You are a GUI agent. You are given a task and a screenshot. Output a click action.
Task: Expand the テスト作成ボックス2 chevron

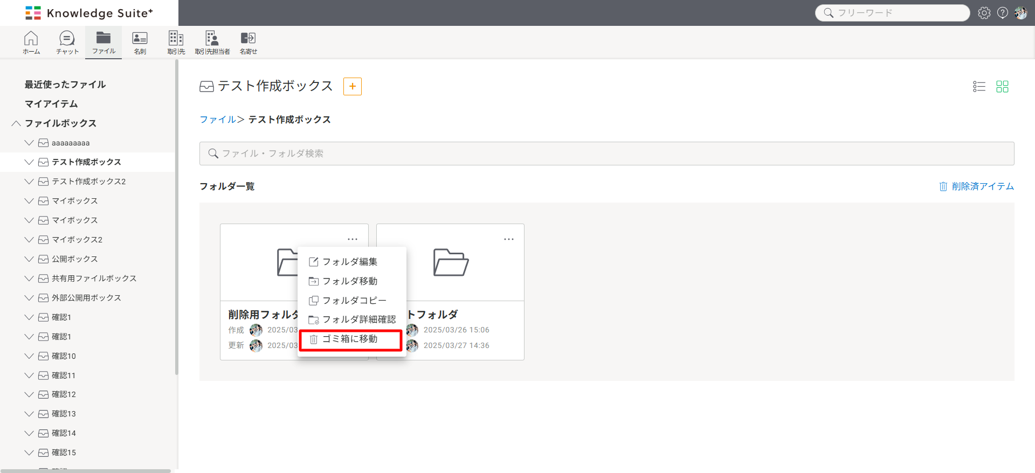pos(29,182)
